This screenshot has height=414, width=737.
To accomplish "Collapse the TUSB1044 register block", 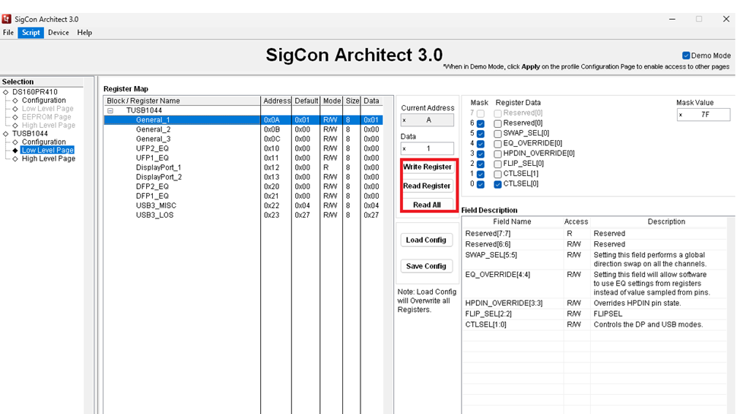I will (x=110, y=110).
